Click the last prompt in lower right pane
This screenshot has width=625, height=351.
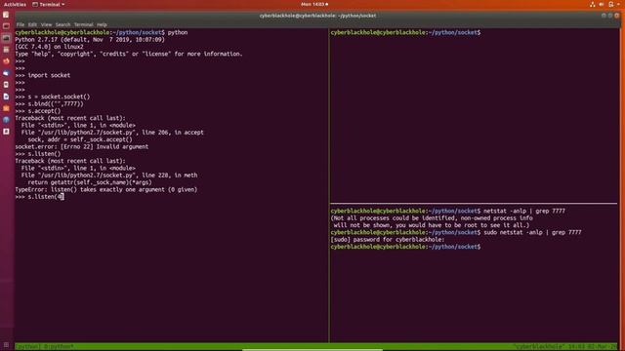point(405,247)
